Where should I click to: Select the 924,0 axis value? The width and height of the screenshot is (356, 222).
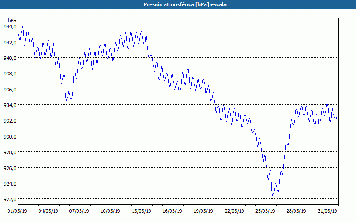pyautogui.click(x=10, y=184)
